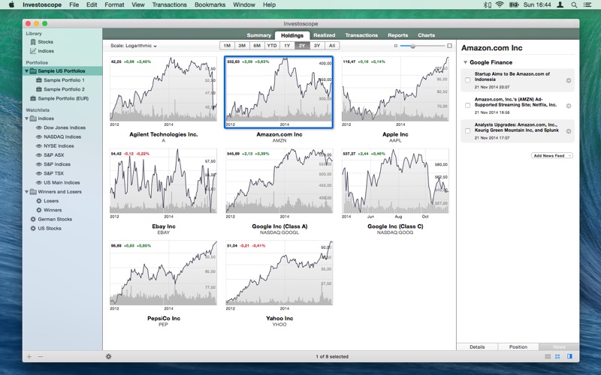Click the Wi-Fi status icon

[500, 5]
